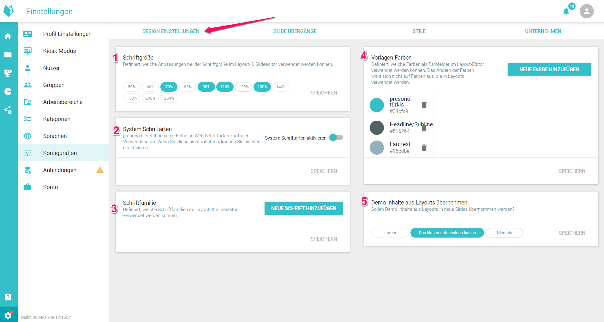
Task: Open the help question mark icon
Action: click(x=8, y=297)
